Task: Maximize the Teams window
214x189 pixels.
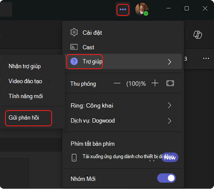Action: 187,8
